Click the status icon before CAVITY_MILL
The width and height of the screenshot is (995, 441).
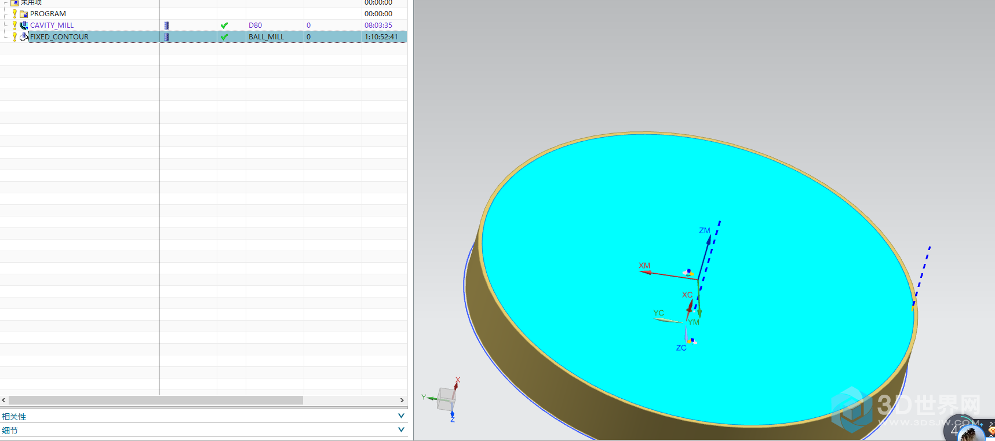(14, 25)
